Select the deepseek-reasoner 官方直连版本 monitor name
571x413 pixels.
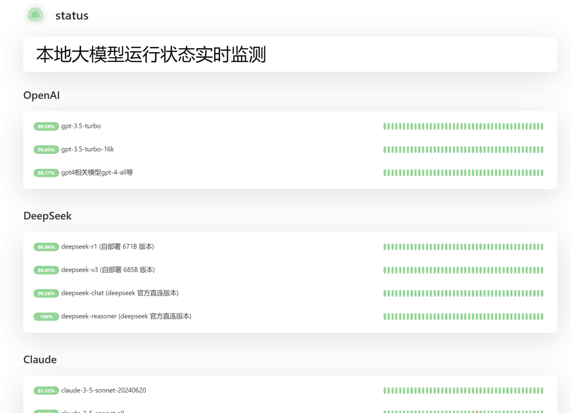click(x=126, y=316)
